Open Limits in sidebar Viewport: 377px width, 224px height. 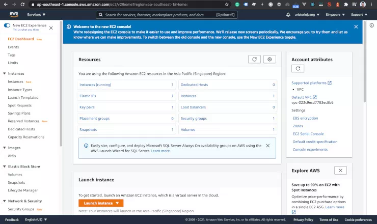pos(13,63)
